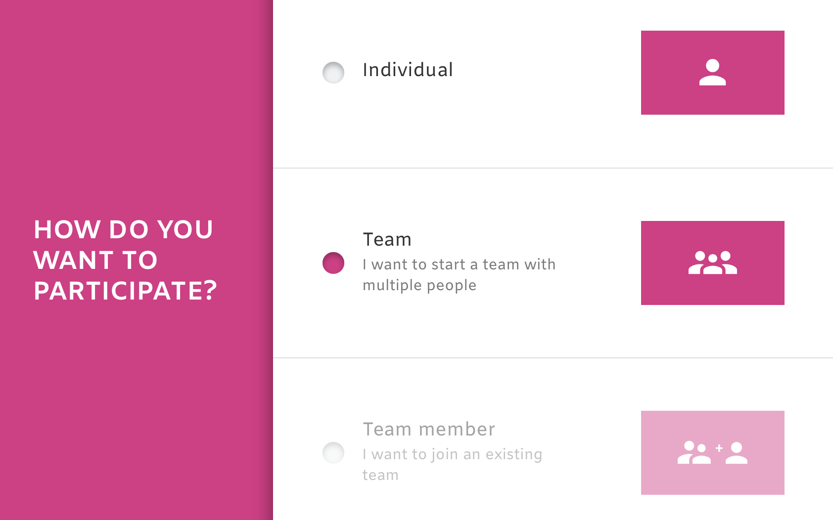The width and height of the screenshot is (833, 520).
Task: Click the three-person Team group icon
Action: pos(712,262)
